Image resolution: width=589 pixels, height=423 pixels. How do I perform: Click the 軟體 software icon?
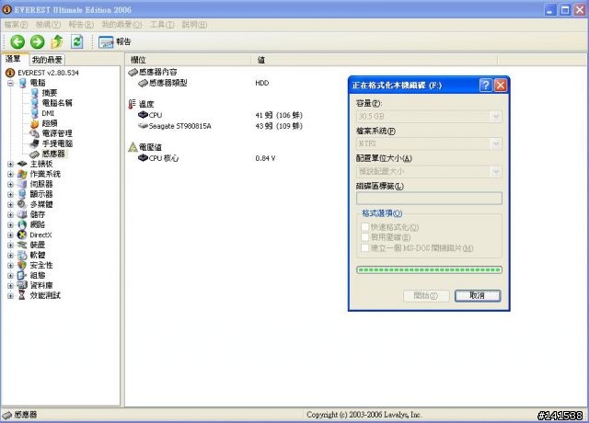22,255
